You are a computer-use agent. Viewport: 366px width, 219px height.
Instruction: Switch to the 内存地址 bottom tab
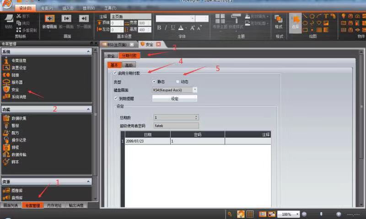click(54, 205)
